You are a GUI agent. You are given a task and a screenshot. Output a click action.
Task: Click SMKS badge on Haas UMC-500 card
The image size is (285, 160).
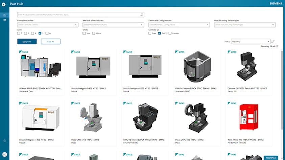coord(180,103)
